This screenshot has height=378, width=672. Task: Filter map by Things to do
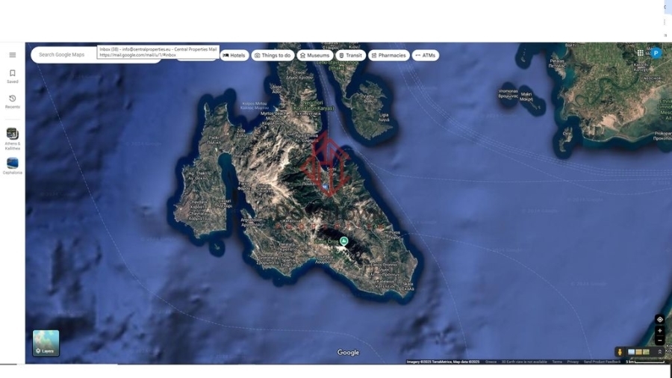[x=273, y=55]
